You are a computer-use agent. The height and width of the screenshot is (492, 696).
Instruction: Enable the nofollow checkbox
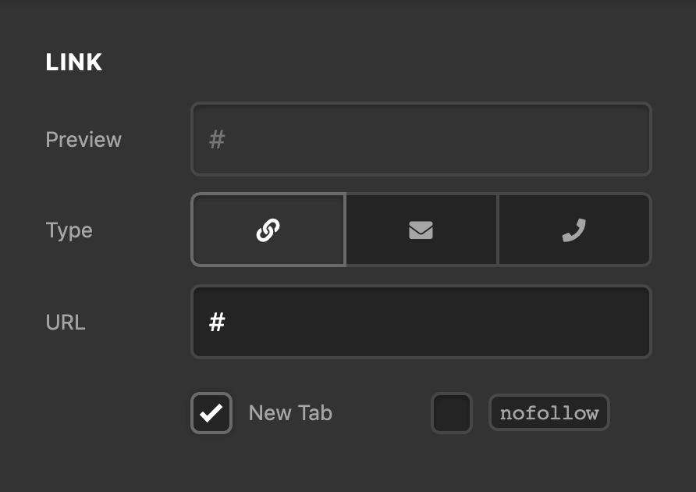452,413
